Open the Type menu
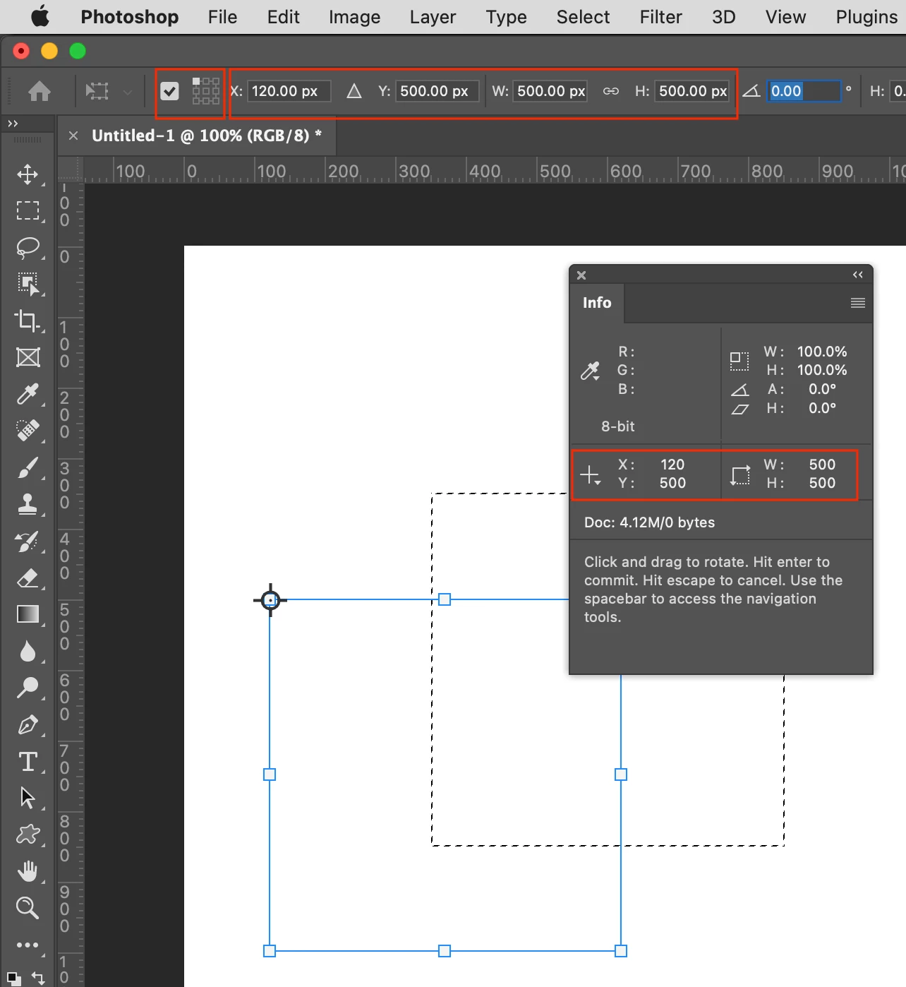Image resolution: width=906 pixels, height=987 pixels. [506, 17]
